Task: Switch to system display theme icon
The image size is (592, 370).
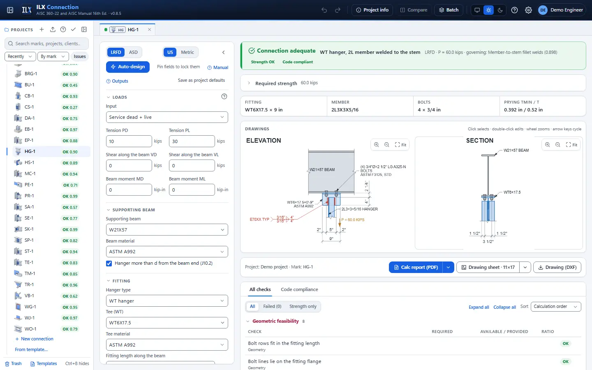Action: pos(477,10)
